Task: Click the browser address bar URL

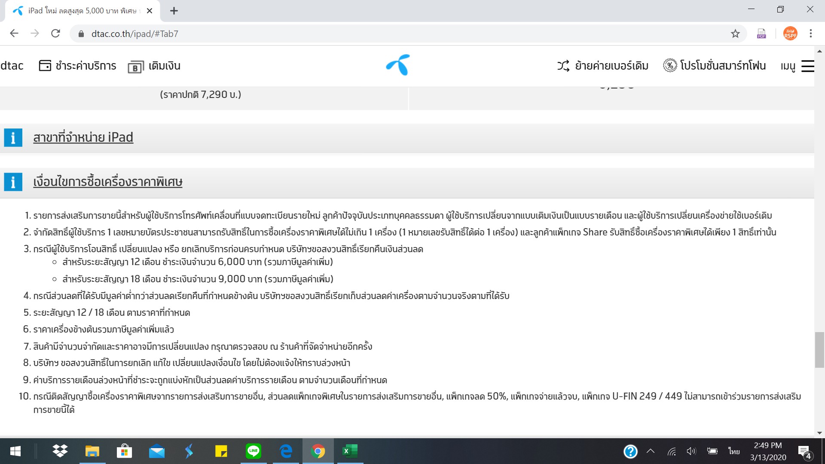Action: [x=134, y=34]
